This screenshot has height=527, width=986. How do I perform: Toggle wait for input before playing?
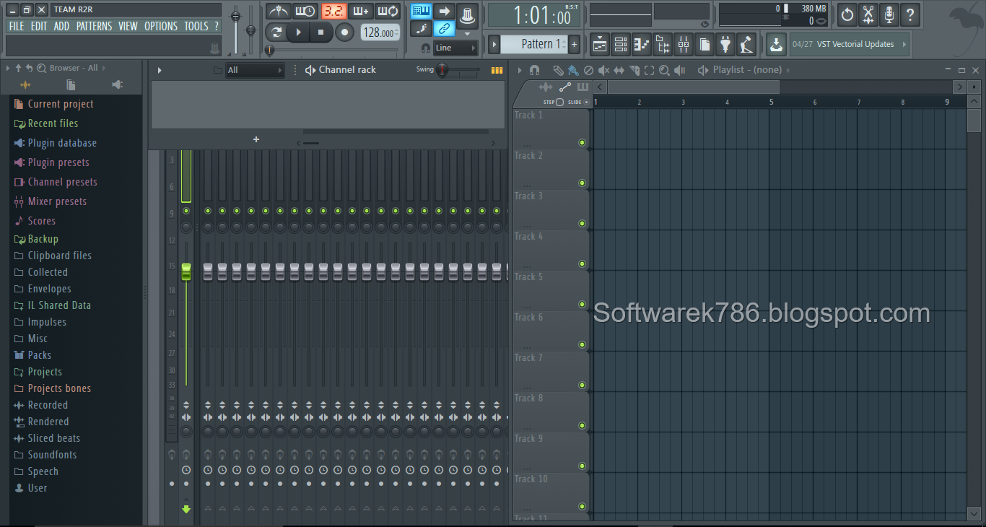pyautogui.click(x=305, y=11)
